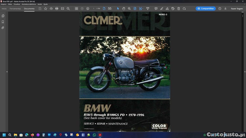Viewport: 246px width, 138px height.
Task: Click the zoom in magnifier plus icon
Action: [x=129, y=9]
